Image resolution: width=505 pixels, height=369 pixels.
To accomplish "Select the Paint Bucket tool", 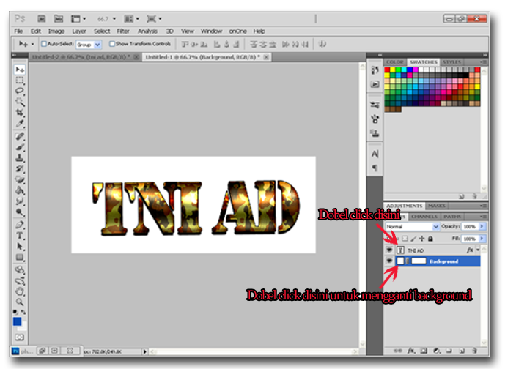I will [x=20, y=190].
